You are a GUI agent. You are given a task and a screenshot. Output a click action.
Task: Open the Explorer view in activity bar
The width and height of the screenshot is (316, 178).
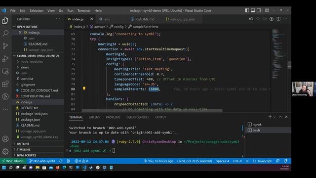click(x=5, y=21)
